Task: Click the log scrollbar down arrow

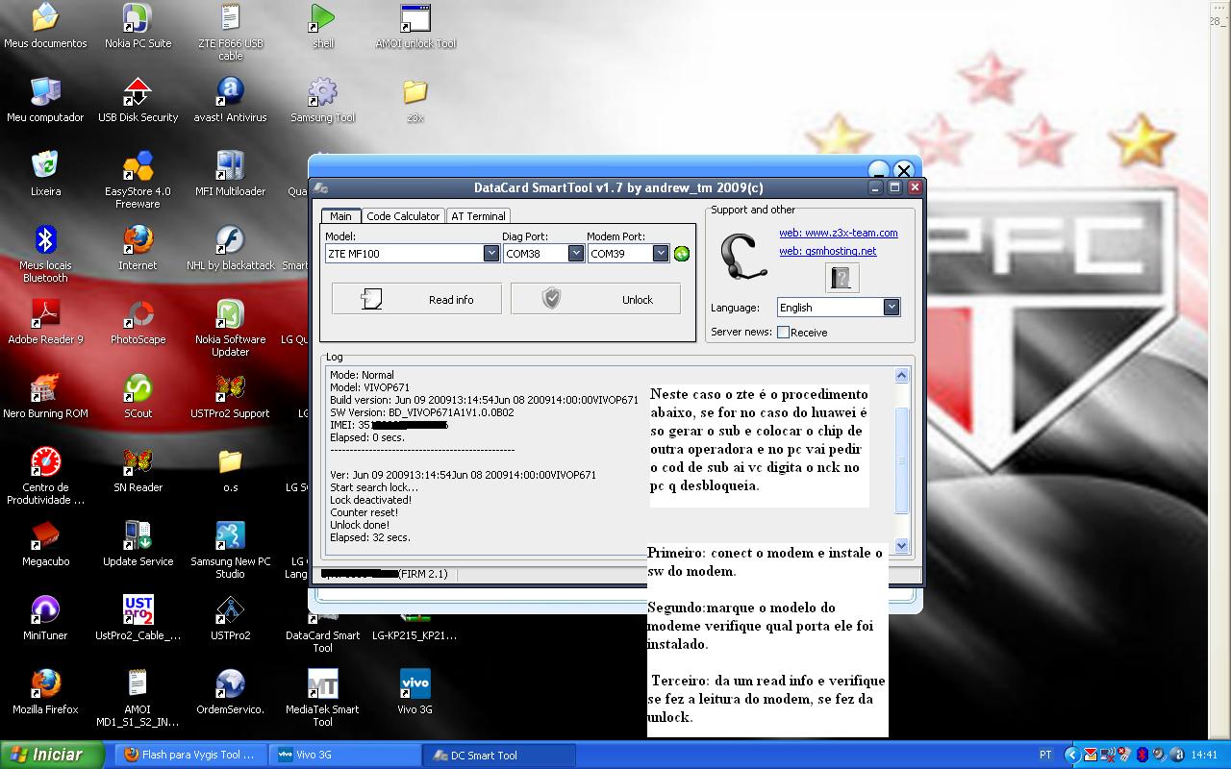Action: click(x=901, y=545)
